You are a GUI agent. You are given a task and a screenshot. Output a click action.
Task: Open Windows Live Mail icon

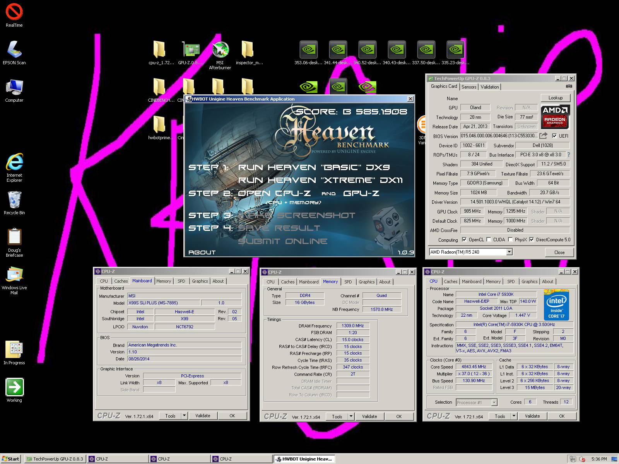tap(14, 280)
